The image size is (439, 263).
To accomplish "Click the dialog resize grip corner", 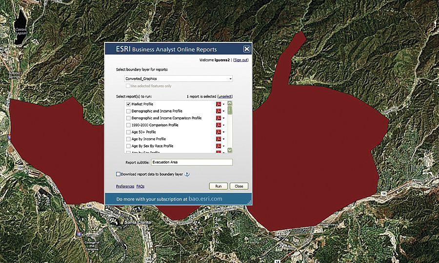I will (249, 202).
